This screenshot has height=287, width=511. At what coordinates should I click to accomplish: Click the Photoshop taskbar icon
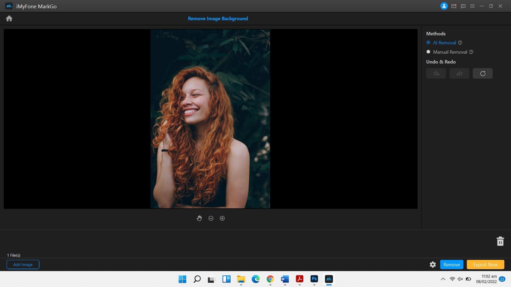click(x=314, y=279)
